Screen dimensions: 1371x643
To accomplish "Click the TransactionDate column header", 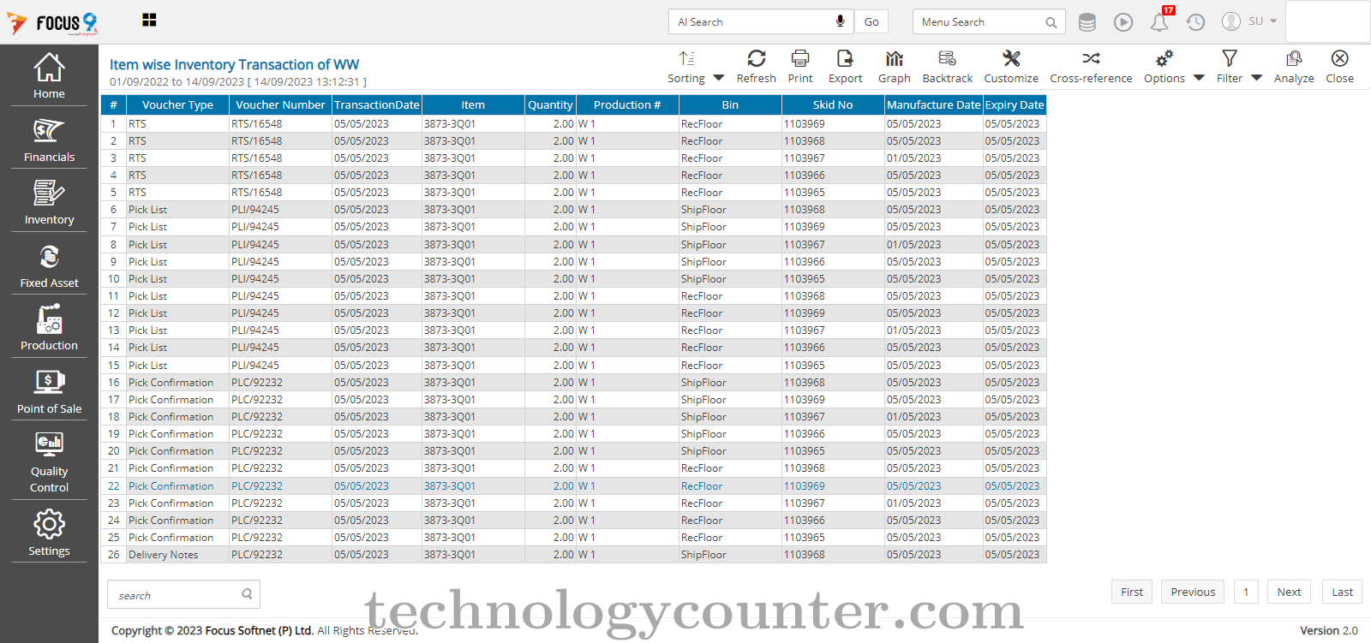I will coord(377,104).
